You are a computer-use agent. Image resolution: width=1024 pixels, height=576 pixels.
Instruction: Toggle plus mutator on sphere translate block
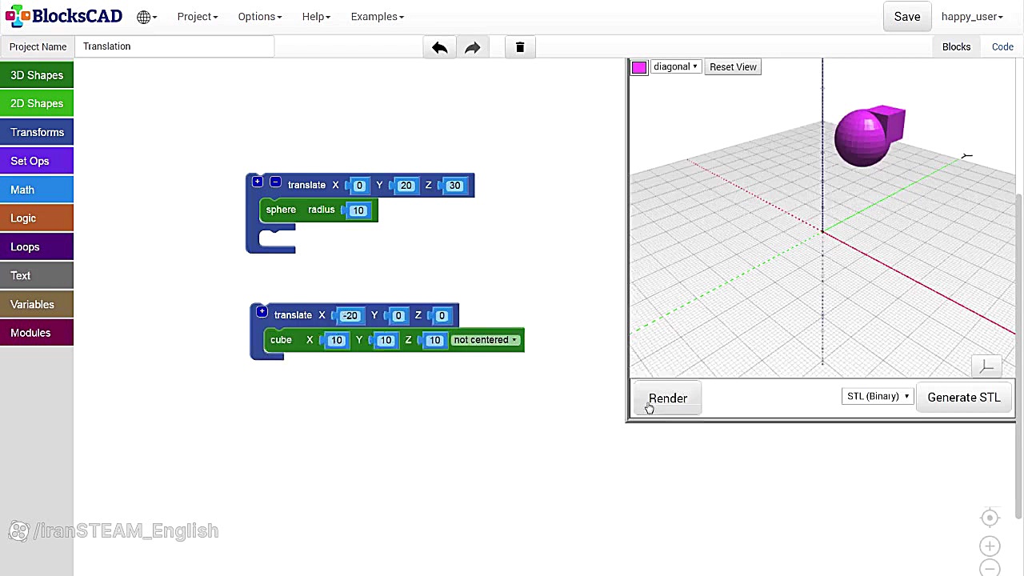[x=258, y=182]
